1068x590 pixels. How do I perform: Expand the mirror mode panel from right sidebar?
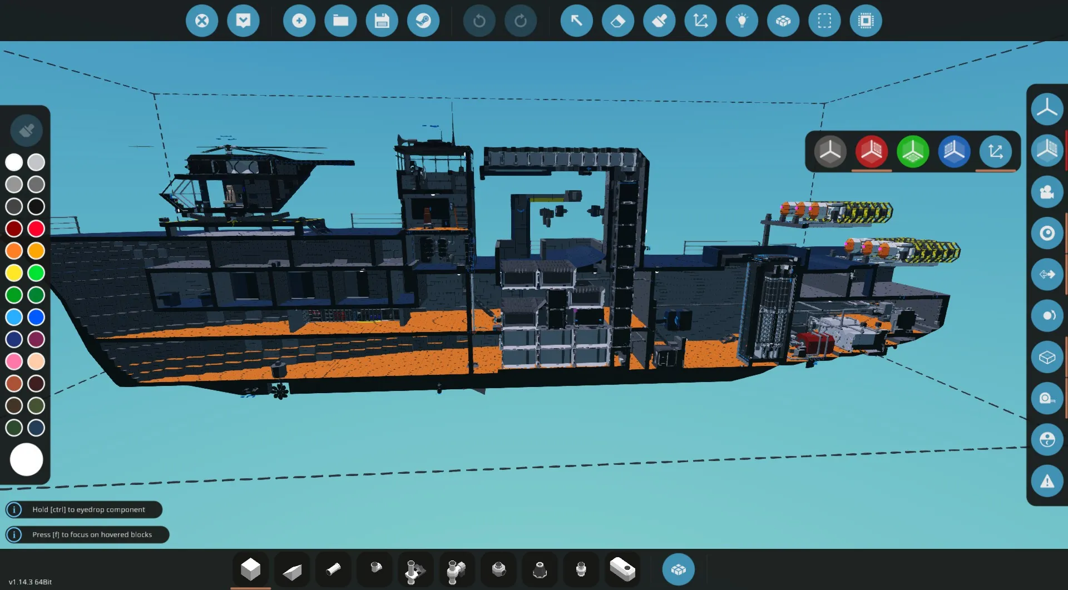tap(1047, 150)
